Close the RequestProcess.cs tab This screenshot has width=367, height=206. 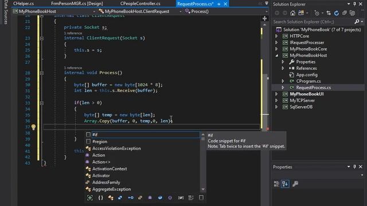225,4
